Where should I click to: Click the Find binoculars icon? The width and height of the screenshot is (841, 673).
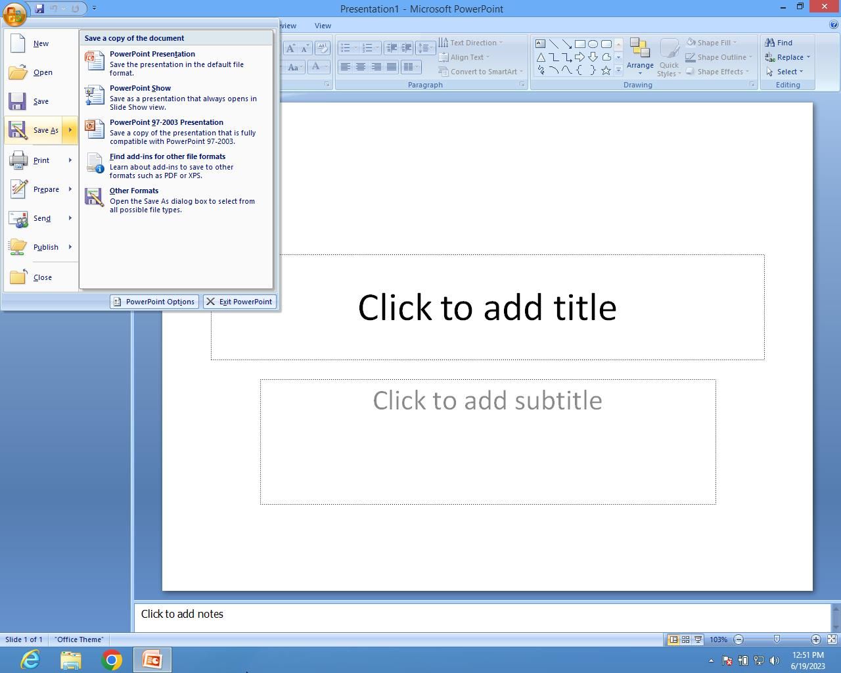pos(770,43)
